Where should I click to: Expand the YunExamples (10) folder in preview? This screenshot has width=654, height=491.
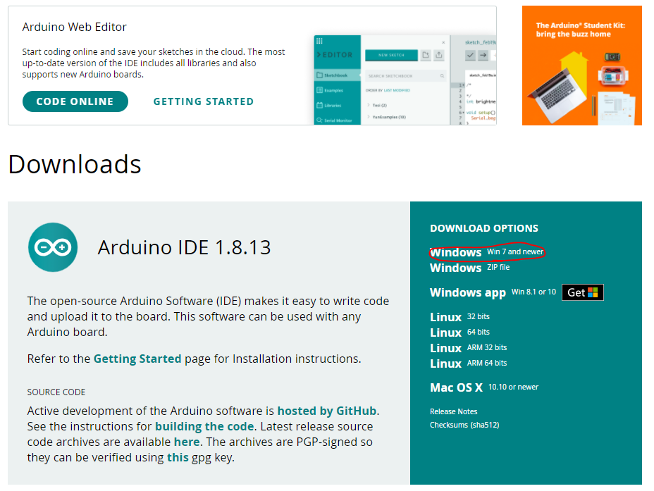click(x=387, y=117)
